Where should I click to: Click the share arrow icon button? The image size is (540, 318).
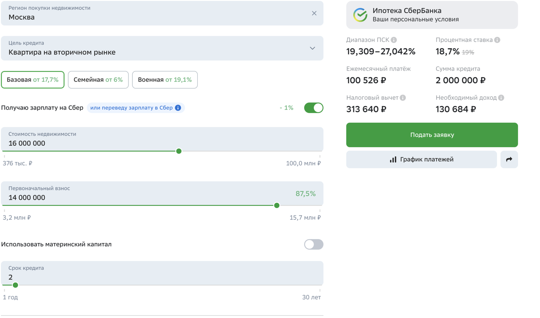(x=509, y=159)
